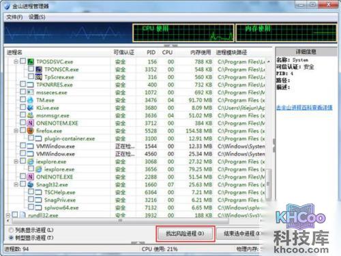Check the TPKNRRES.exe checkbox
Screen dimensions: 341x256
pyautogui.click(x=23, y=84)
